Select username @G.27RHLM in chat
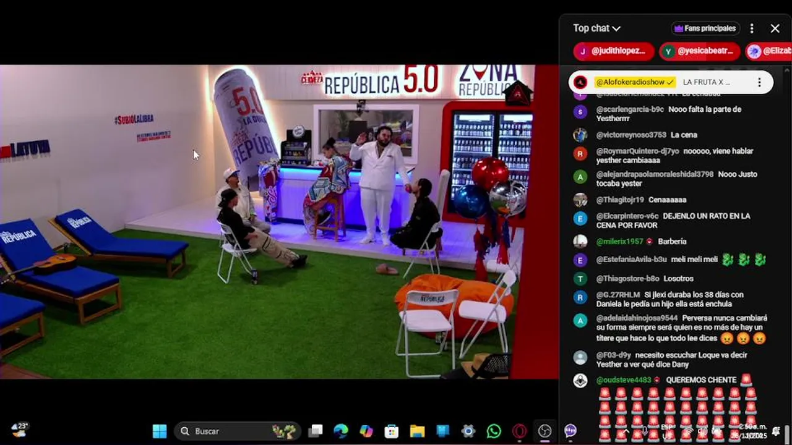The width and height of the screenshot is (792, 445). pos(618,295)
